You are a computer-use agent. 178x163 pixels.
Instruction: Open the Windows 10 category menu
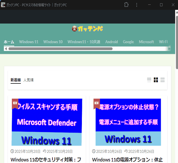(x=53, y=42)
